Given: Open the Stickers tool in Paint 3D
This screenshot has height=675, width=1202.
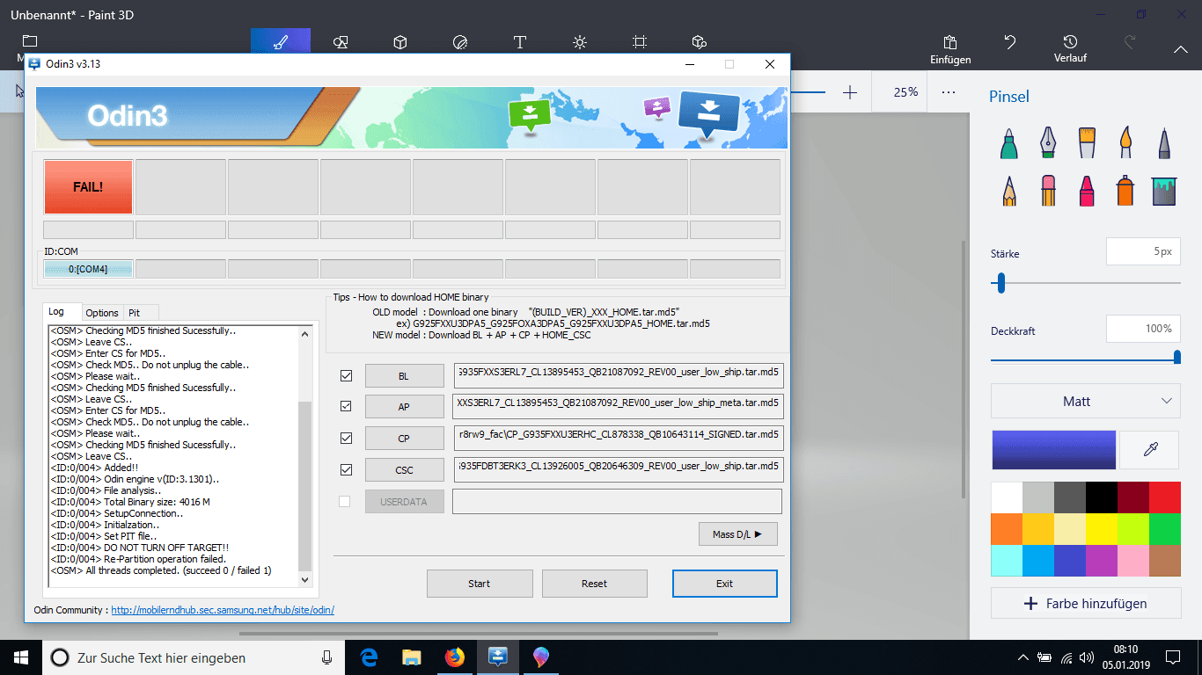Looking at the screenshot, I should [459, 41].
